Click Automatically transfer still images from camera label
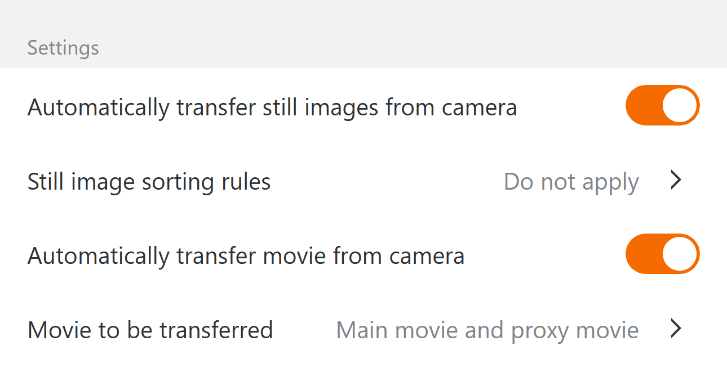The image size is (727, 390). tap(272, 107)
